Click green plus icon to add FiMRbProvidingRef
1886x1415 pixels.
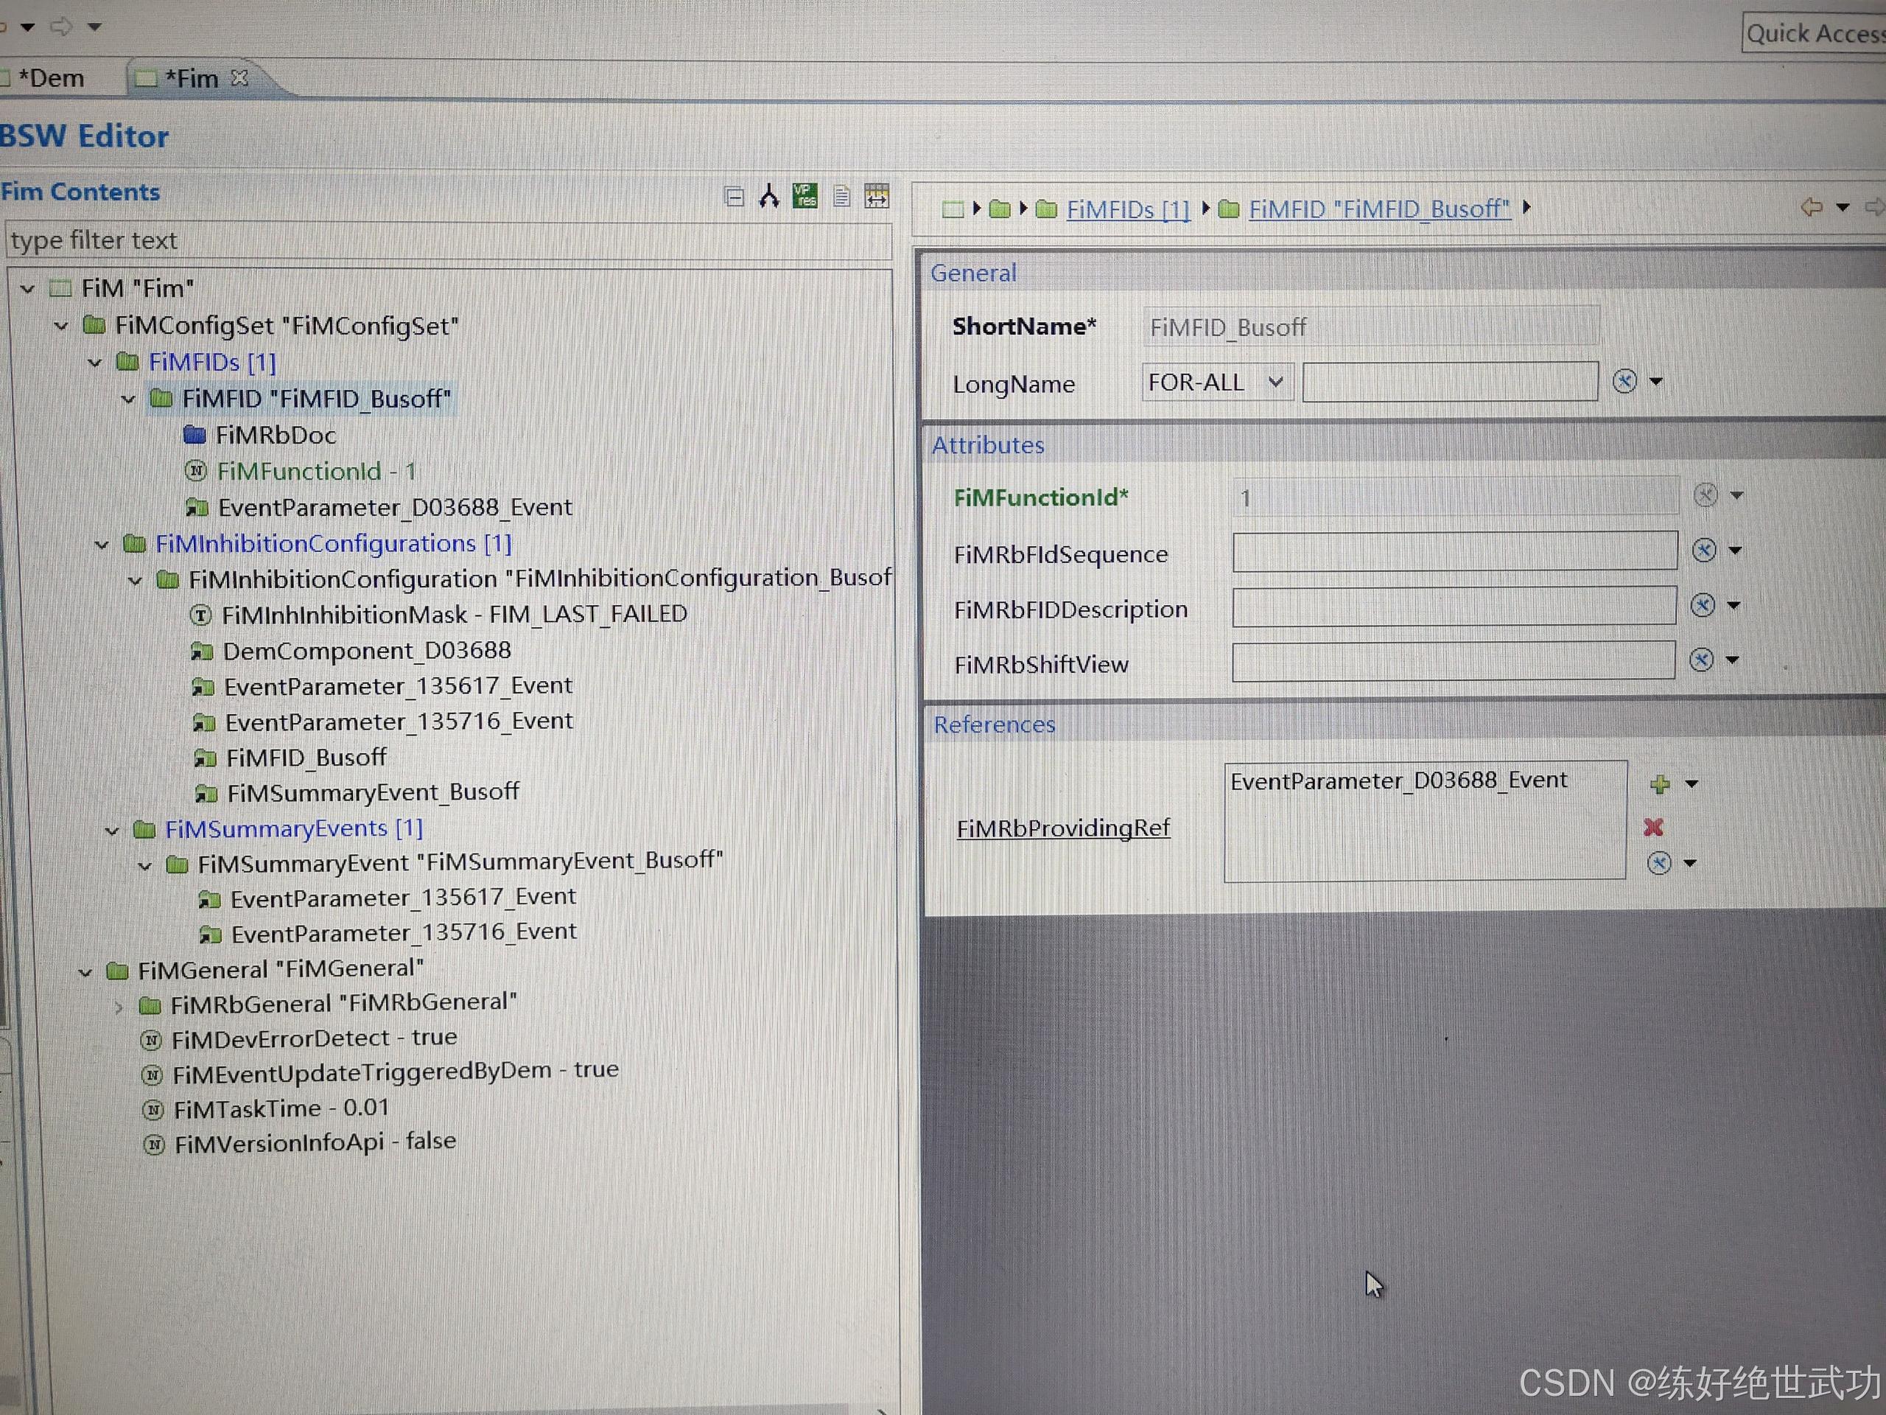(x=1659, y=784)
